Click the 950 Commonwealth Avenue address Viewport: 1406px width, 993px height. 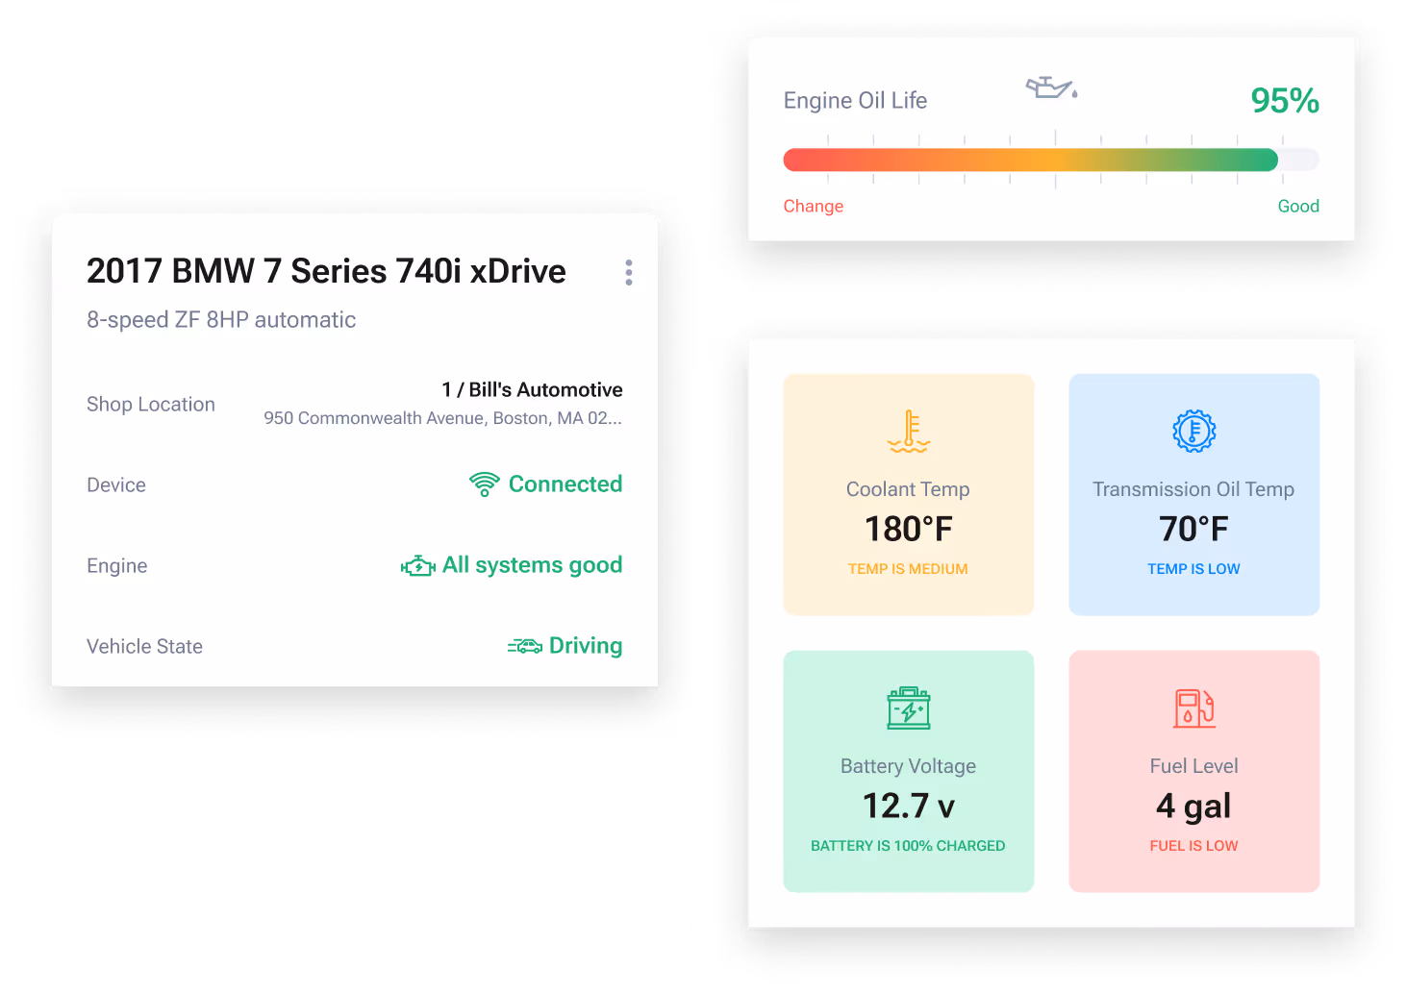443,418
